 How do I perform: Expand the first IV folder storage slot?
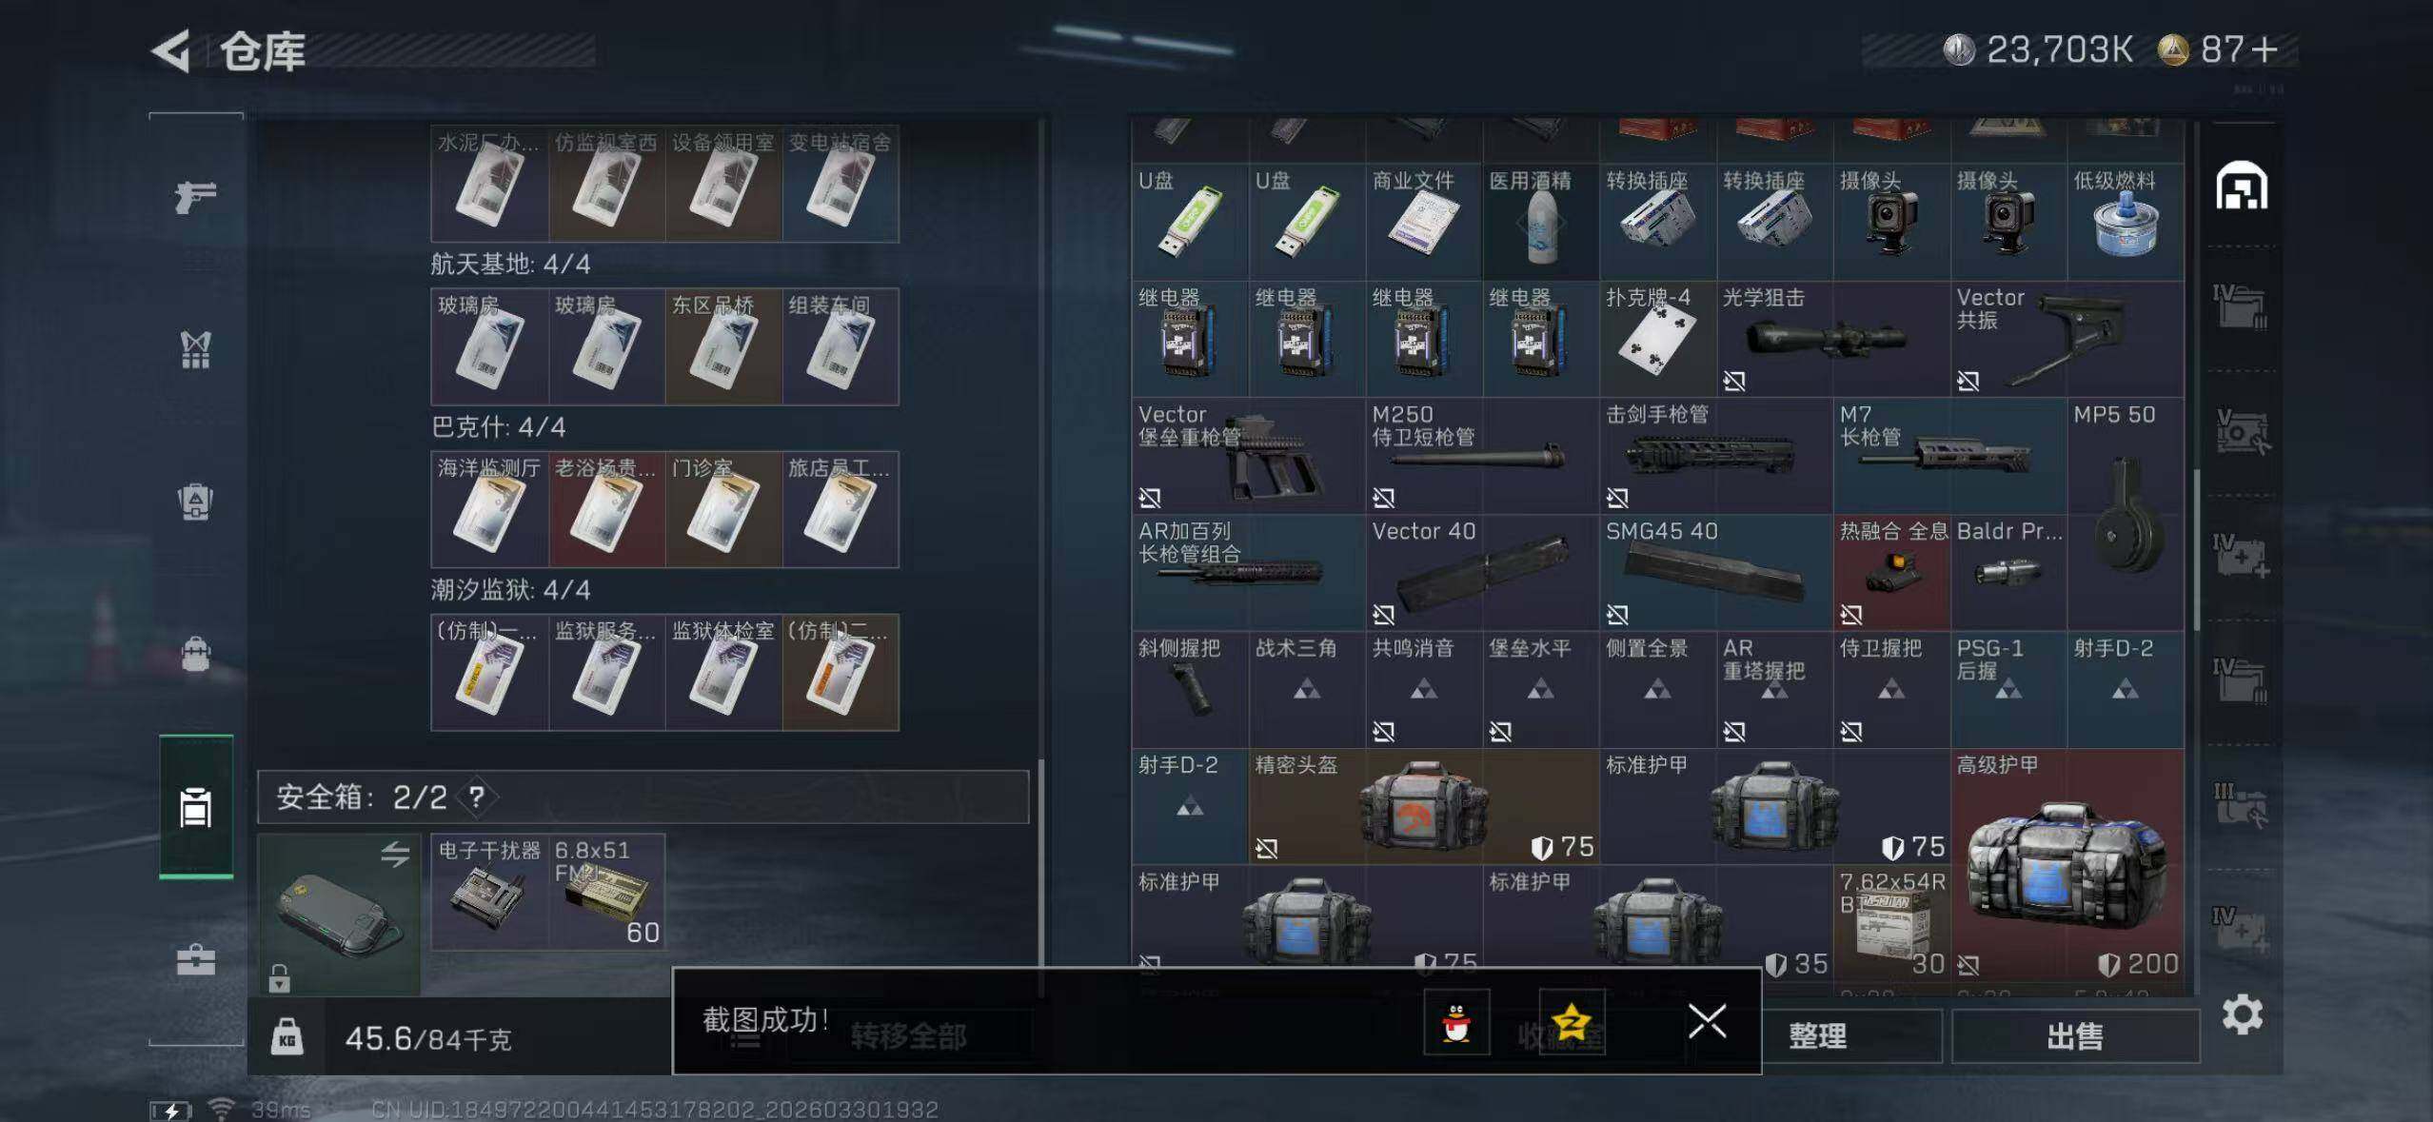pos(2240,306)
